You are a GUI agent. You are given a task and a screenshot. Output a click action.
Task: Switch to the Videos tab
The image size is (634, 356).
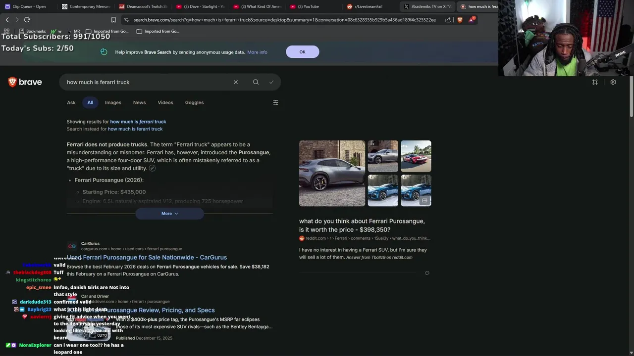pos(165,102)
